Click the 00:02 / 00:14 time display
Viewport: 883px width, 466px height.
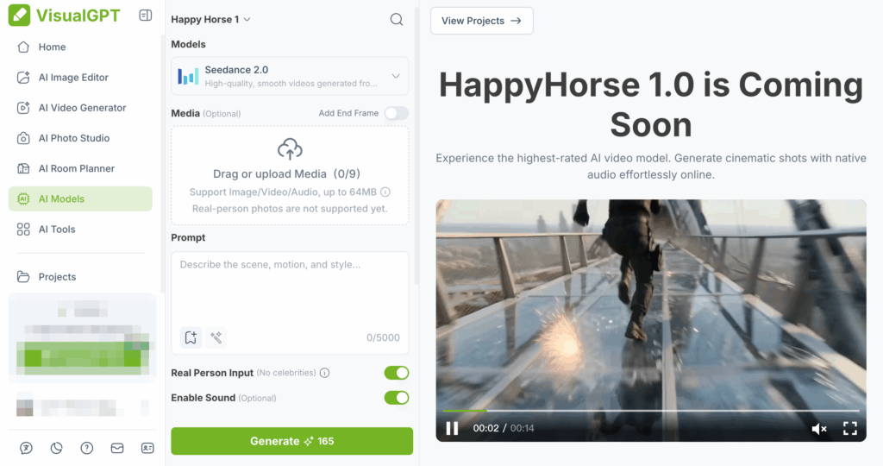pos(504,428)
